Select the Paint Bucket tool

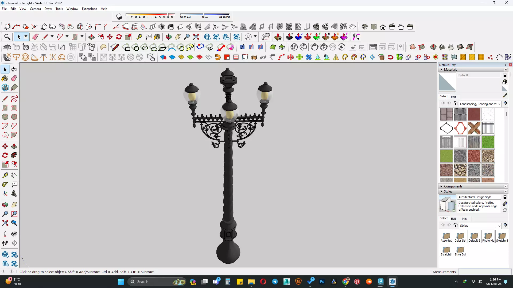(5, 78)
